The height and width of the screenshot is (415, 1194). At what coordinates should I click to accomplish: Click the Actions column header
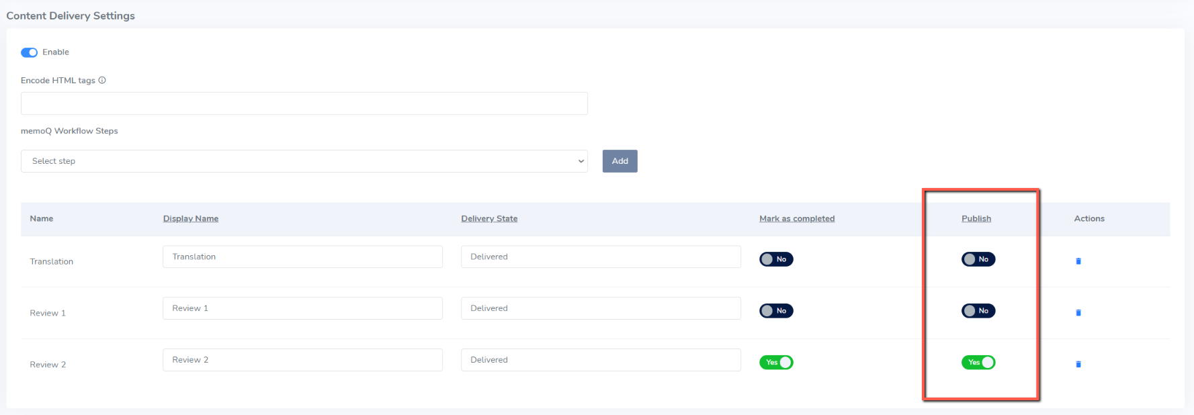pos(1089,219)
